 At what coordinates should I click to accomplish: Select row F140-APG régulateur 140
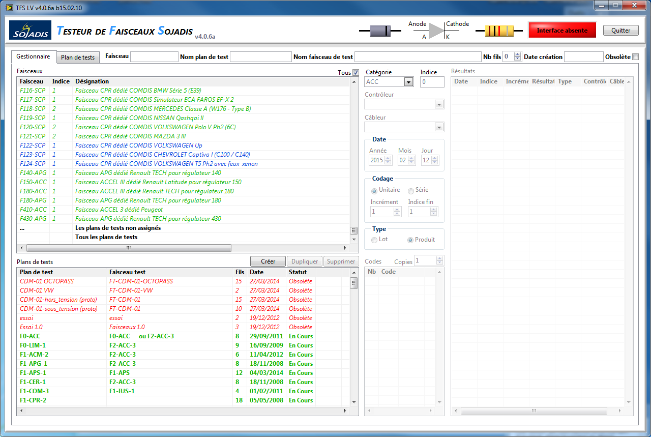pos(184,173)
